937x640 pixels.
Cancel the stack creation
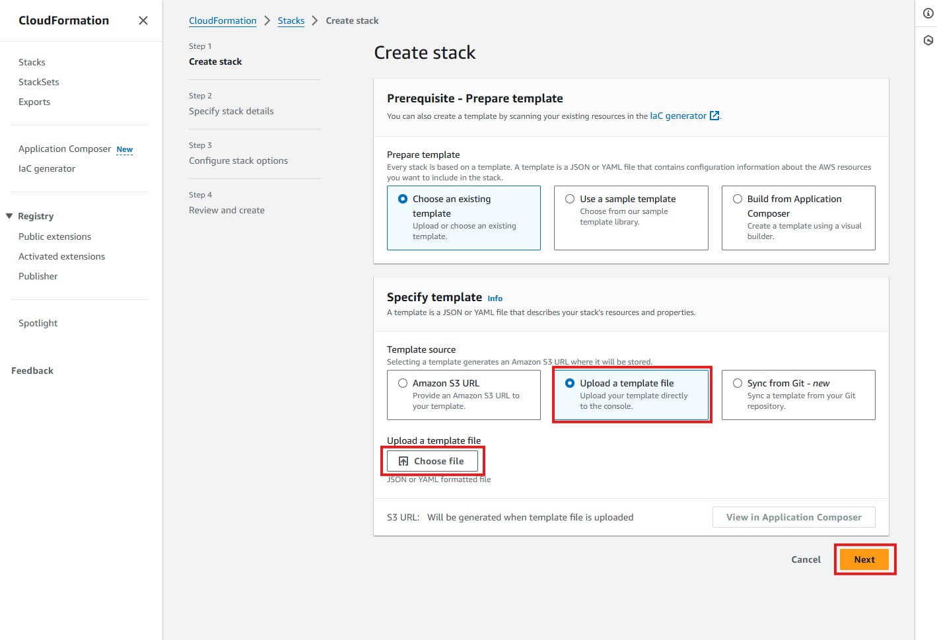pos(806,559)
